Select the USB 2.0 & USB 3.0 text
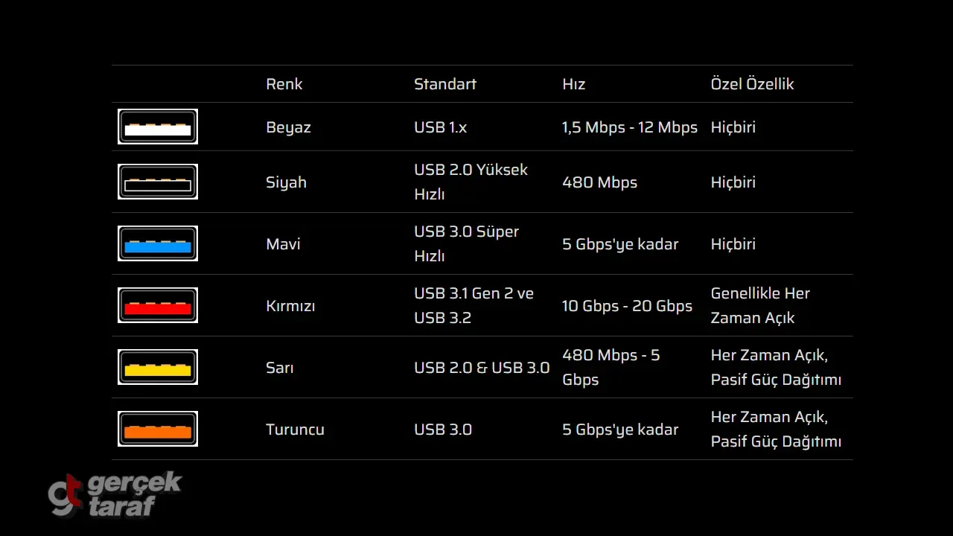Screen dimensions: 953x536 (x=482, y=368)
